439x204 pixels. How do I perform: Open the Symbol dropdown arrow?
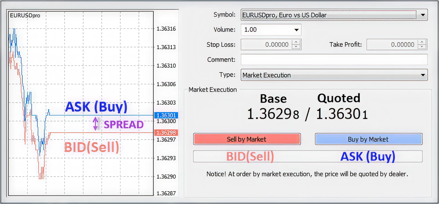423,15
